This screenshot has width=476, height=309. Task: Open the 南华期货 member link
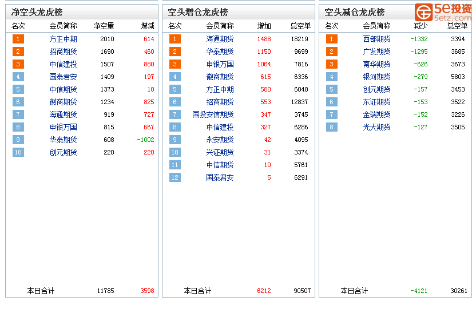coord(376,64)
